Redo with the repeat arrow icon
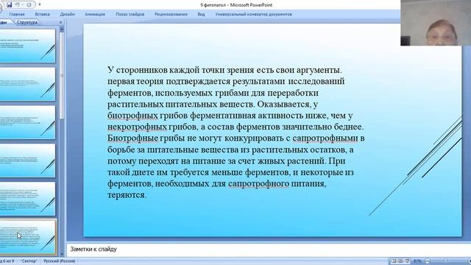This screenshot has height=265, width=471. pyautogui.click(x=29, y=5)
